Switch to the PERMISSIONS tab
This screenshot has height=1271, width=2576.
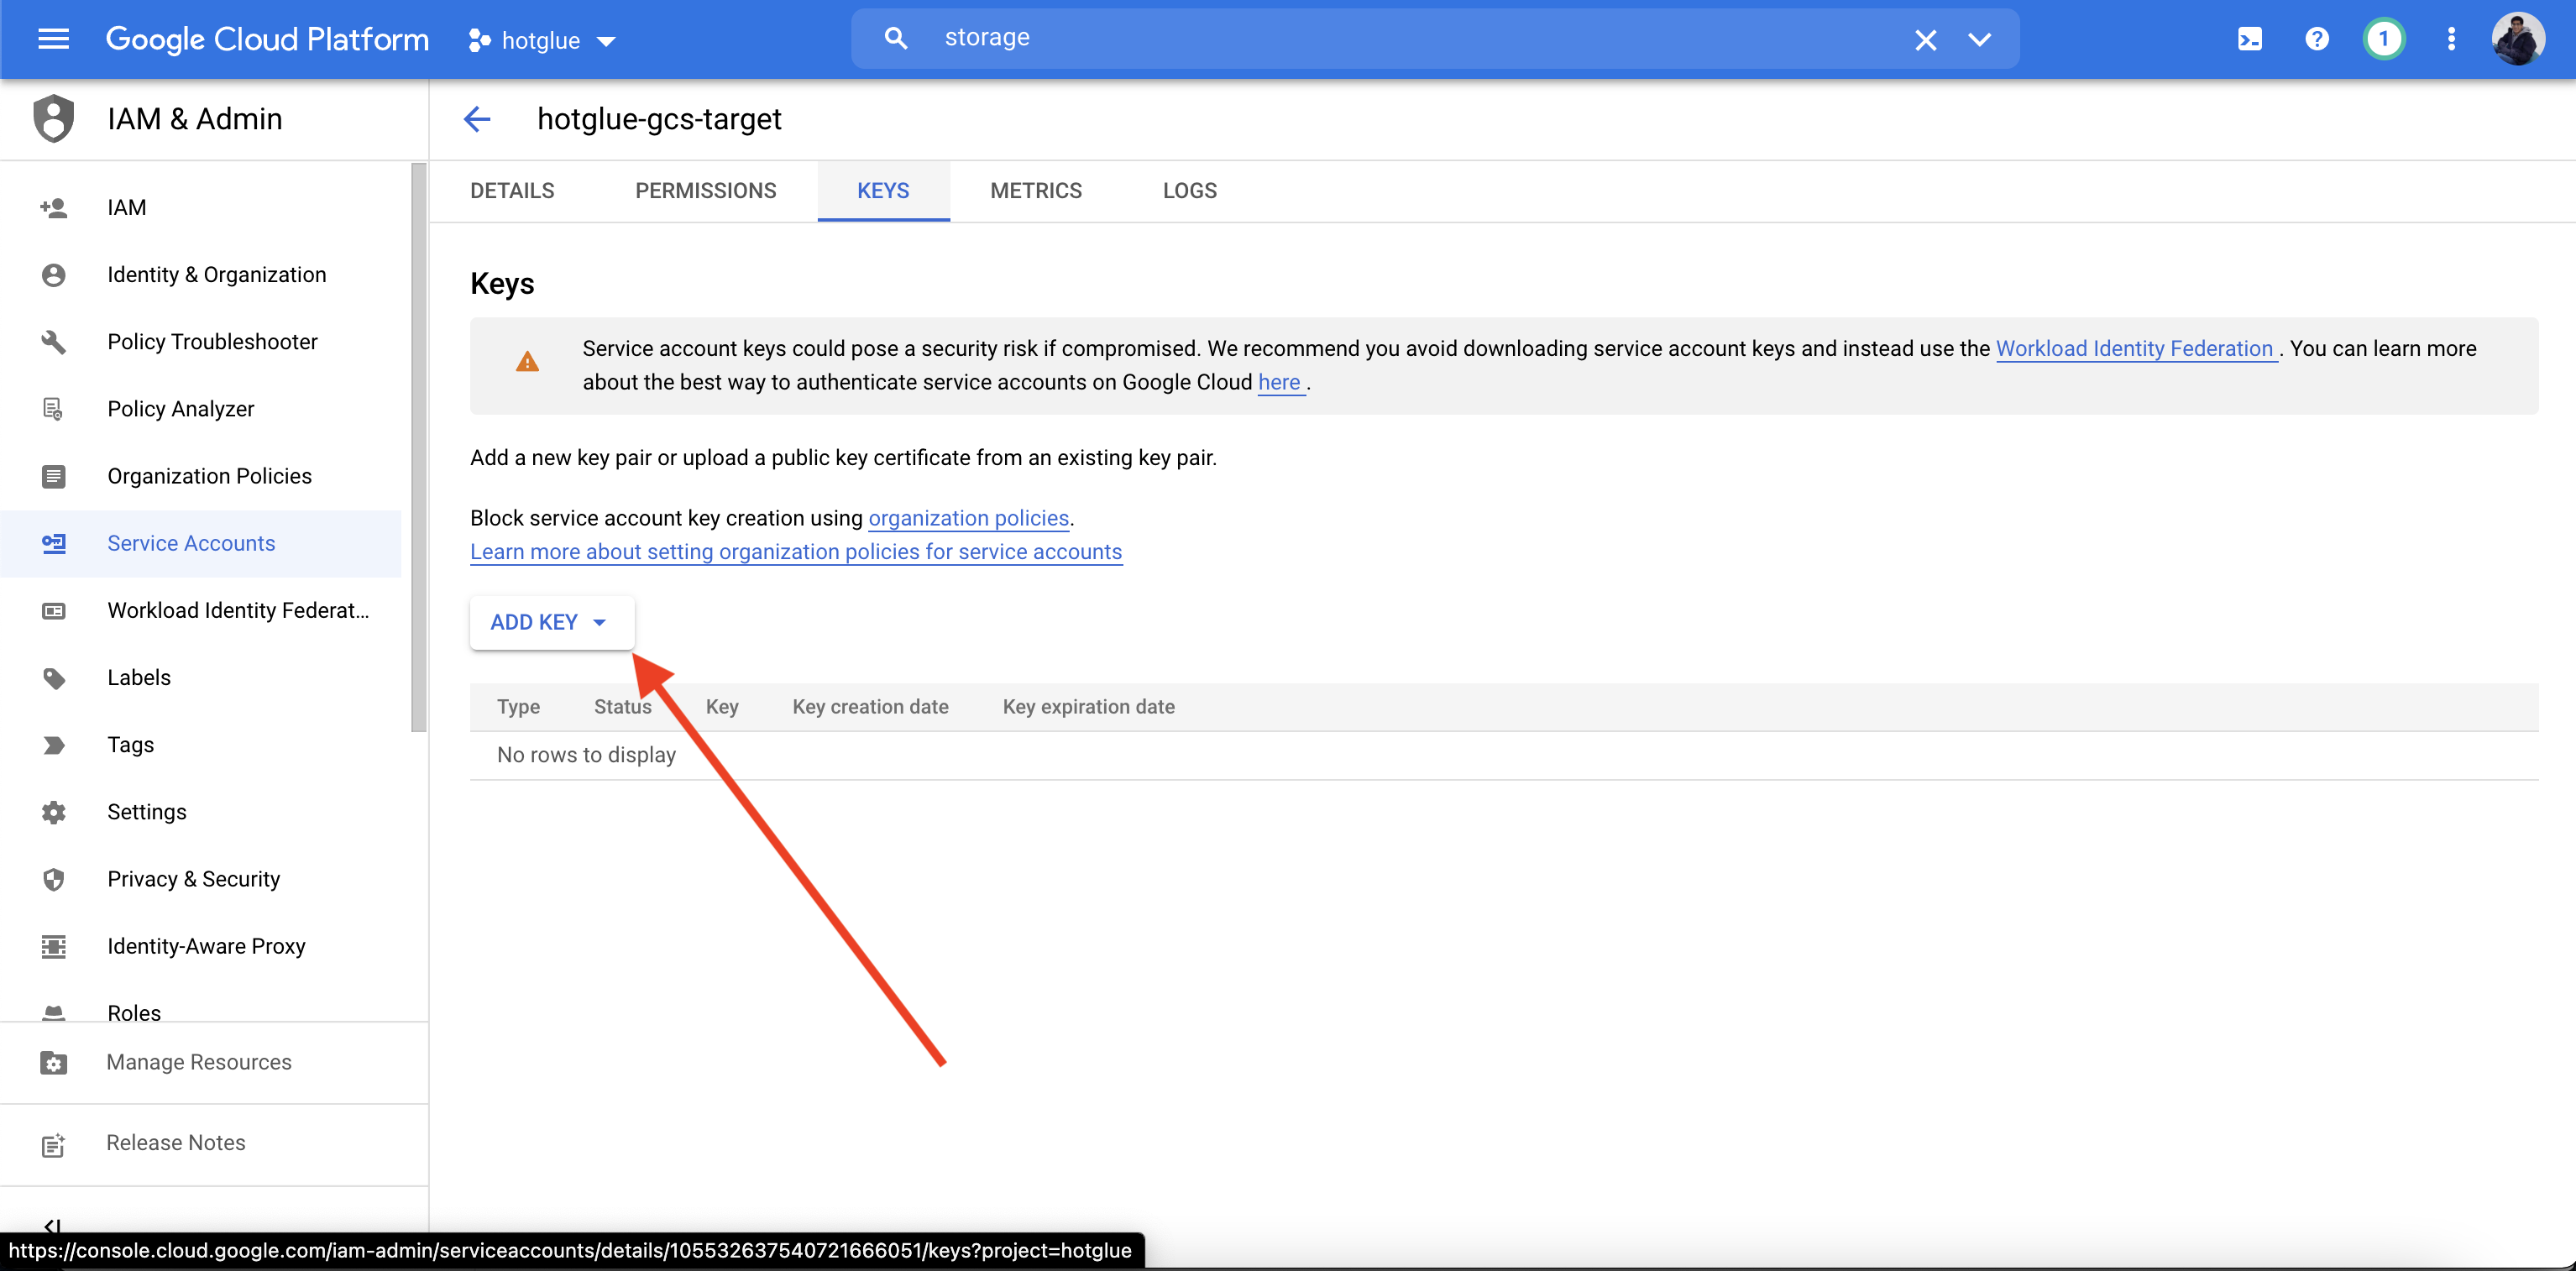[705, 190]
